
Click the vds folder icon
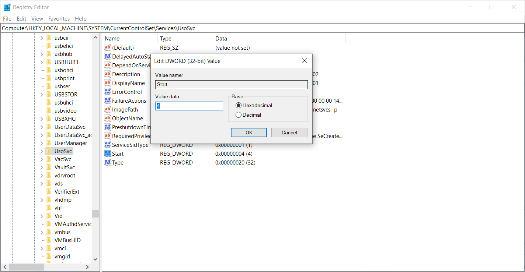tap(49, 183)
